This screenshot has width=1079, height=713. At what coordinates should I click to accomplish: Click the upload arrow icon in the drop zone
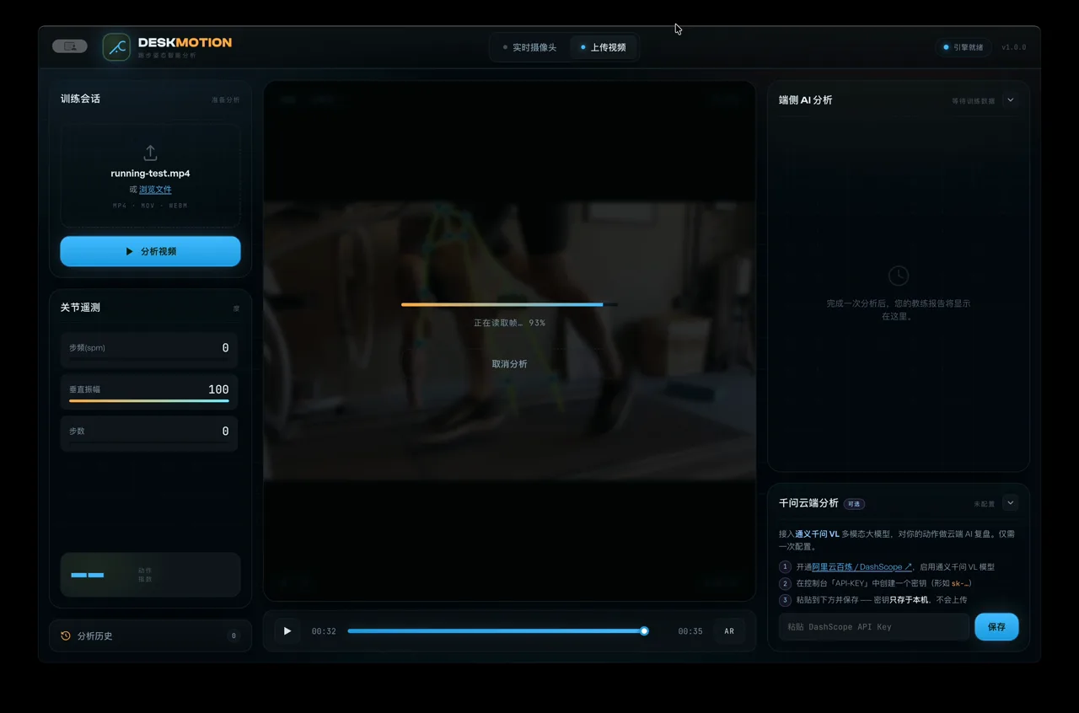pos(150,153)
